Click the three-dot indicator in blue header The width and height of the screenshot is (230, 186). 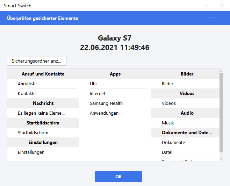213,18
